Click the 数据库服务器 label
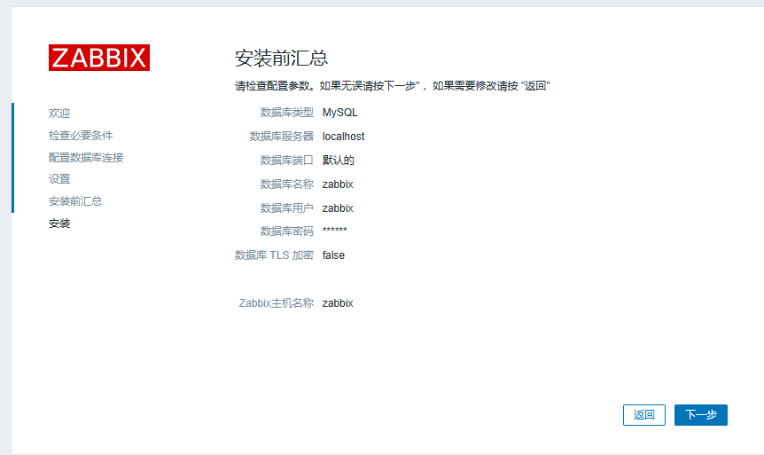This screenshot has width=764, height=455. (x=282, y=137)
